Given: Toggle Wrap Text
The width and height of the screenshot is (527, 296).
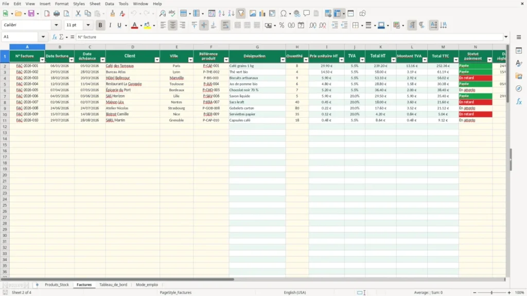Looking at the screenshot, I should pyautogui.click(x=225, y=25).
